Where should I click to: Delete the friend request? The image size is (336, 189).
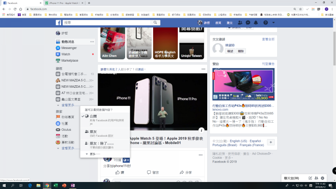241,51
